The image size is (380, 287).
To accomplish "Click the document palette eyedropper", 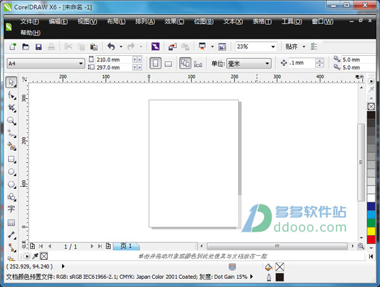I will click(35, 256).
